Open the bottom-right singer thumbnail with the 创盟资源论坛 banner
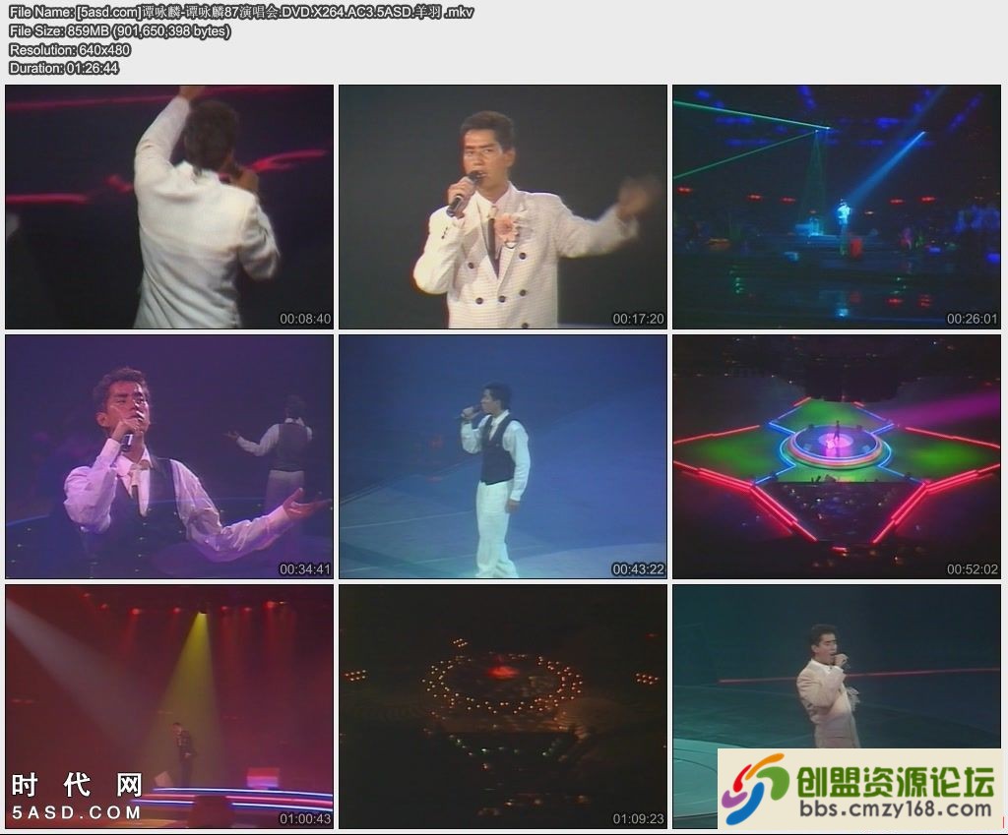Viewport: 1008px width, 835px height. tap(837, 706)
